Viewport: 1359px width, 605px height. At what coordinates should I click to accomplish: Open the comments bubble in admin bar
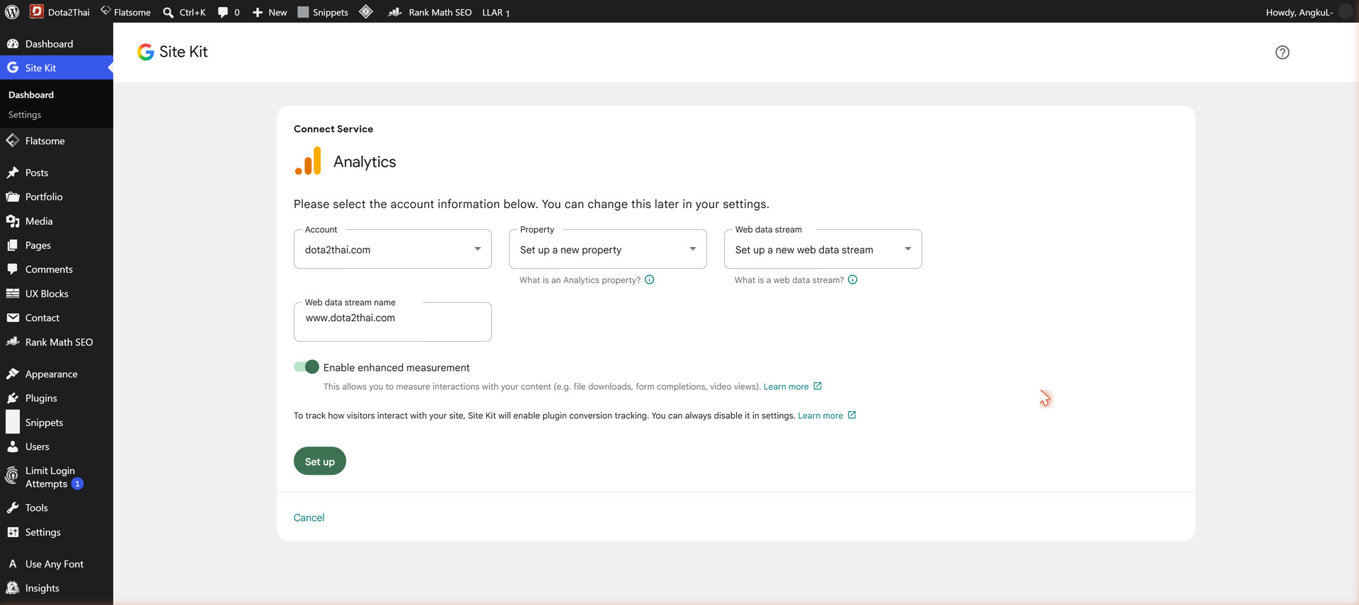(x=229, y=12)
